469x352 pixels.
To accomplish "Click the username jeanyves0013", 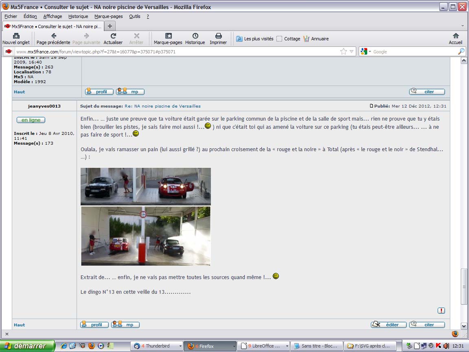I will point(44,106).
